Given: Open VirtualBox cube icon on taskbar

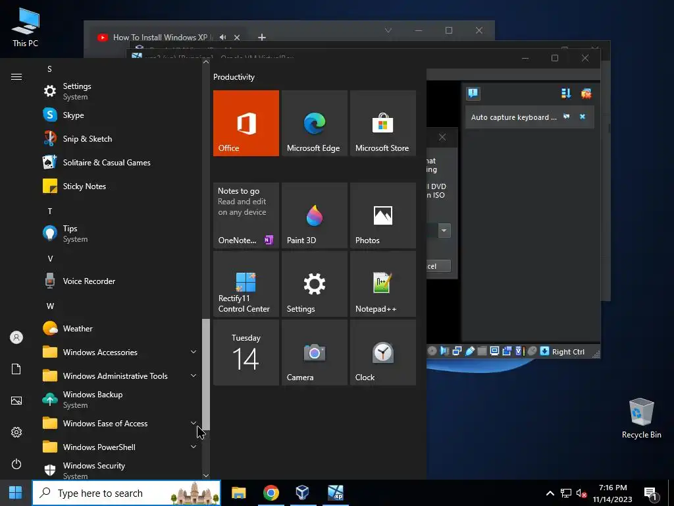Looking at the screenshot, I should tap(303, 493).
